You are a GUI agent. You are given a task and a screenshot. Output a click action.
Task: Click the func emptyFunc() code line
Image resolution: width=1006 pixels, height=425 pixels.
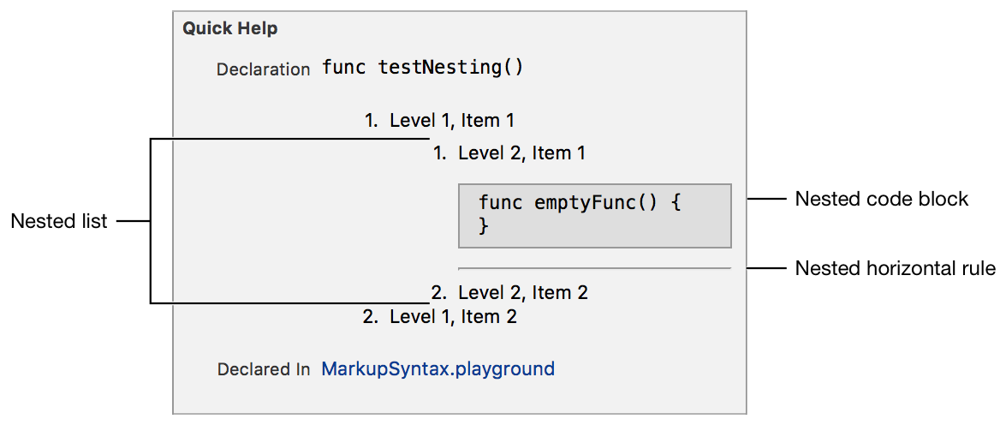click(580, 203)
